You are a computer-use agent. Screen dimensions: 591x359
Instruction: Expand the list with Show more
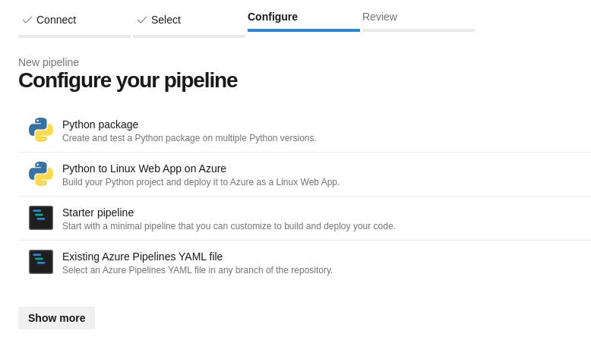[x=56, y=318]
